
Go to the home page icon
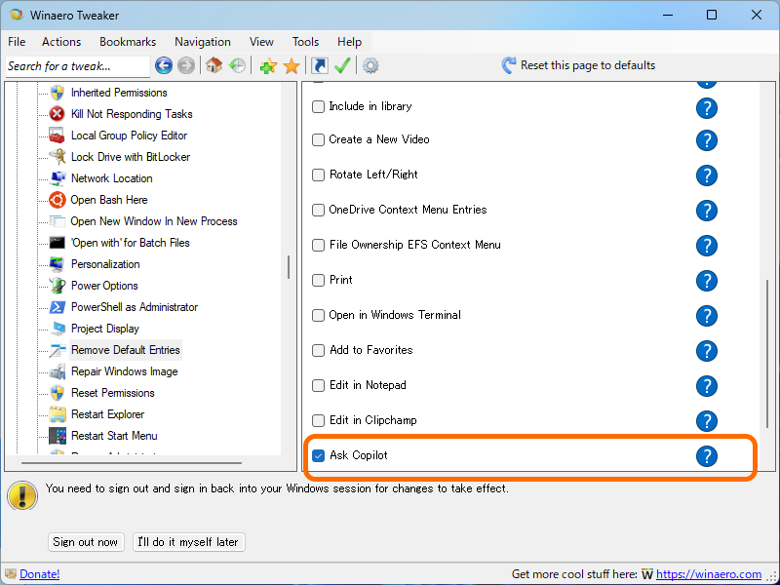214,65
